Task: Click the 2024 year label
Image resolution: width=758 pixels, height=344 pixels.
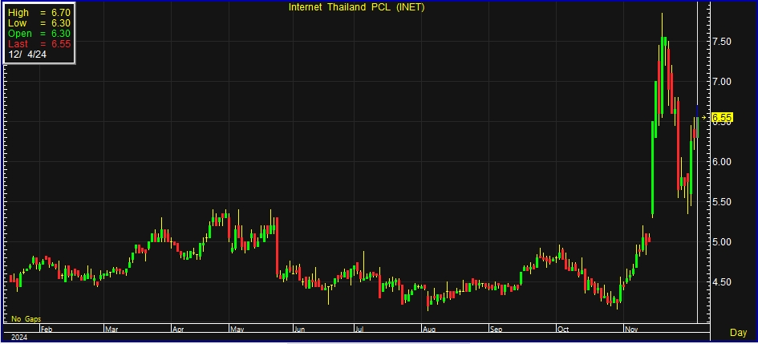Action: point(18,338)
